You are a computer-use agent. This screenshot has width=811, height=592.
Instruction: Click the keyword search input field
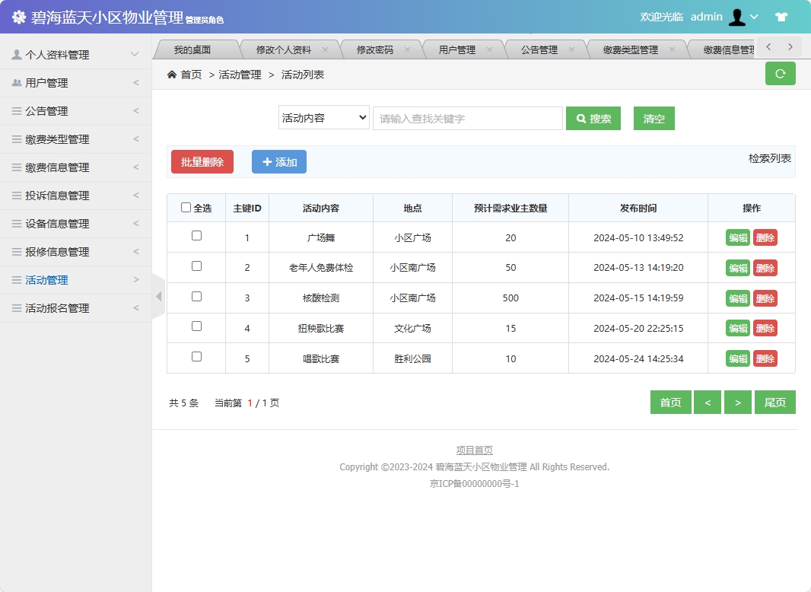467,118
